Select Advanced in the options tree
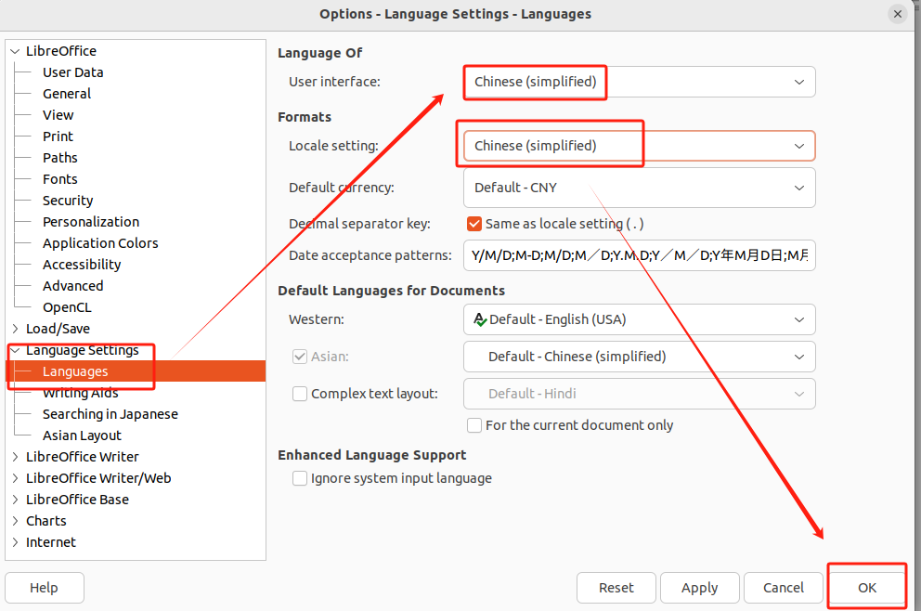 [72, 286]
